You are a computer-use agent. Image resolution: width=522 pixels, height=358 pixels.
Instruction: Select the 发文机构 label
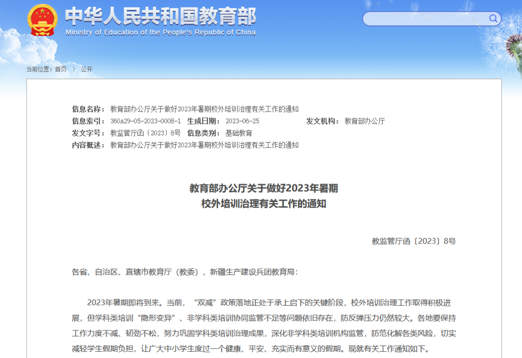[x=322, y=121]
